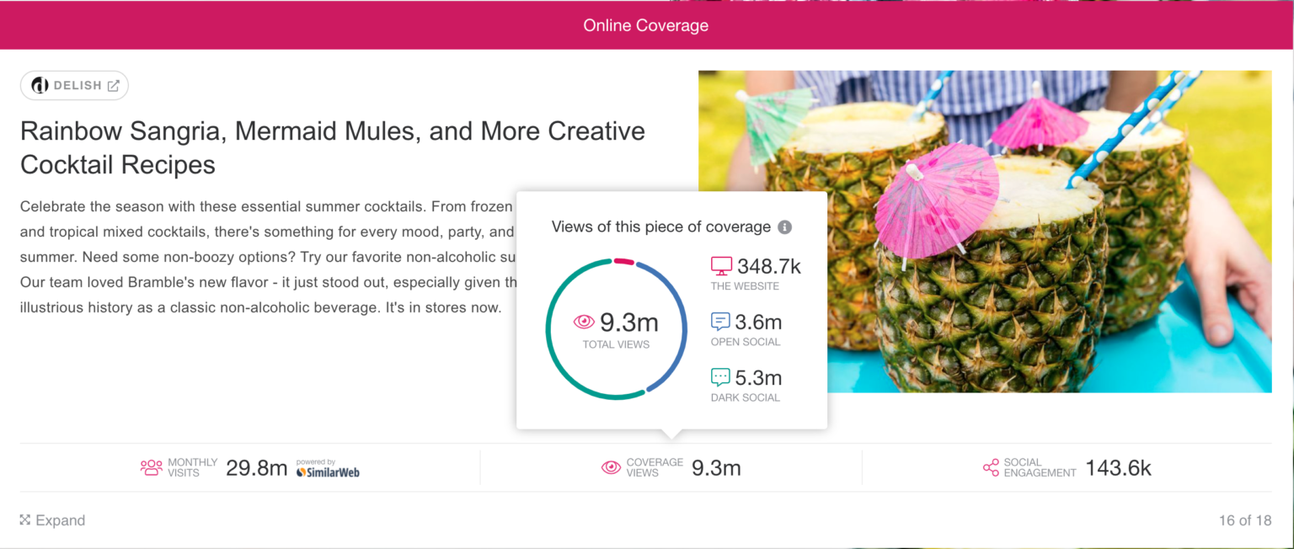Open the Rainbow Sangria article headline link
The height and width of the screenshot is (549, 1294).
tap(333, 147)
